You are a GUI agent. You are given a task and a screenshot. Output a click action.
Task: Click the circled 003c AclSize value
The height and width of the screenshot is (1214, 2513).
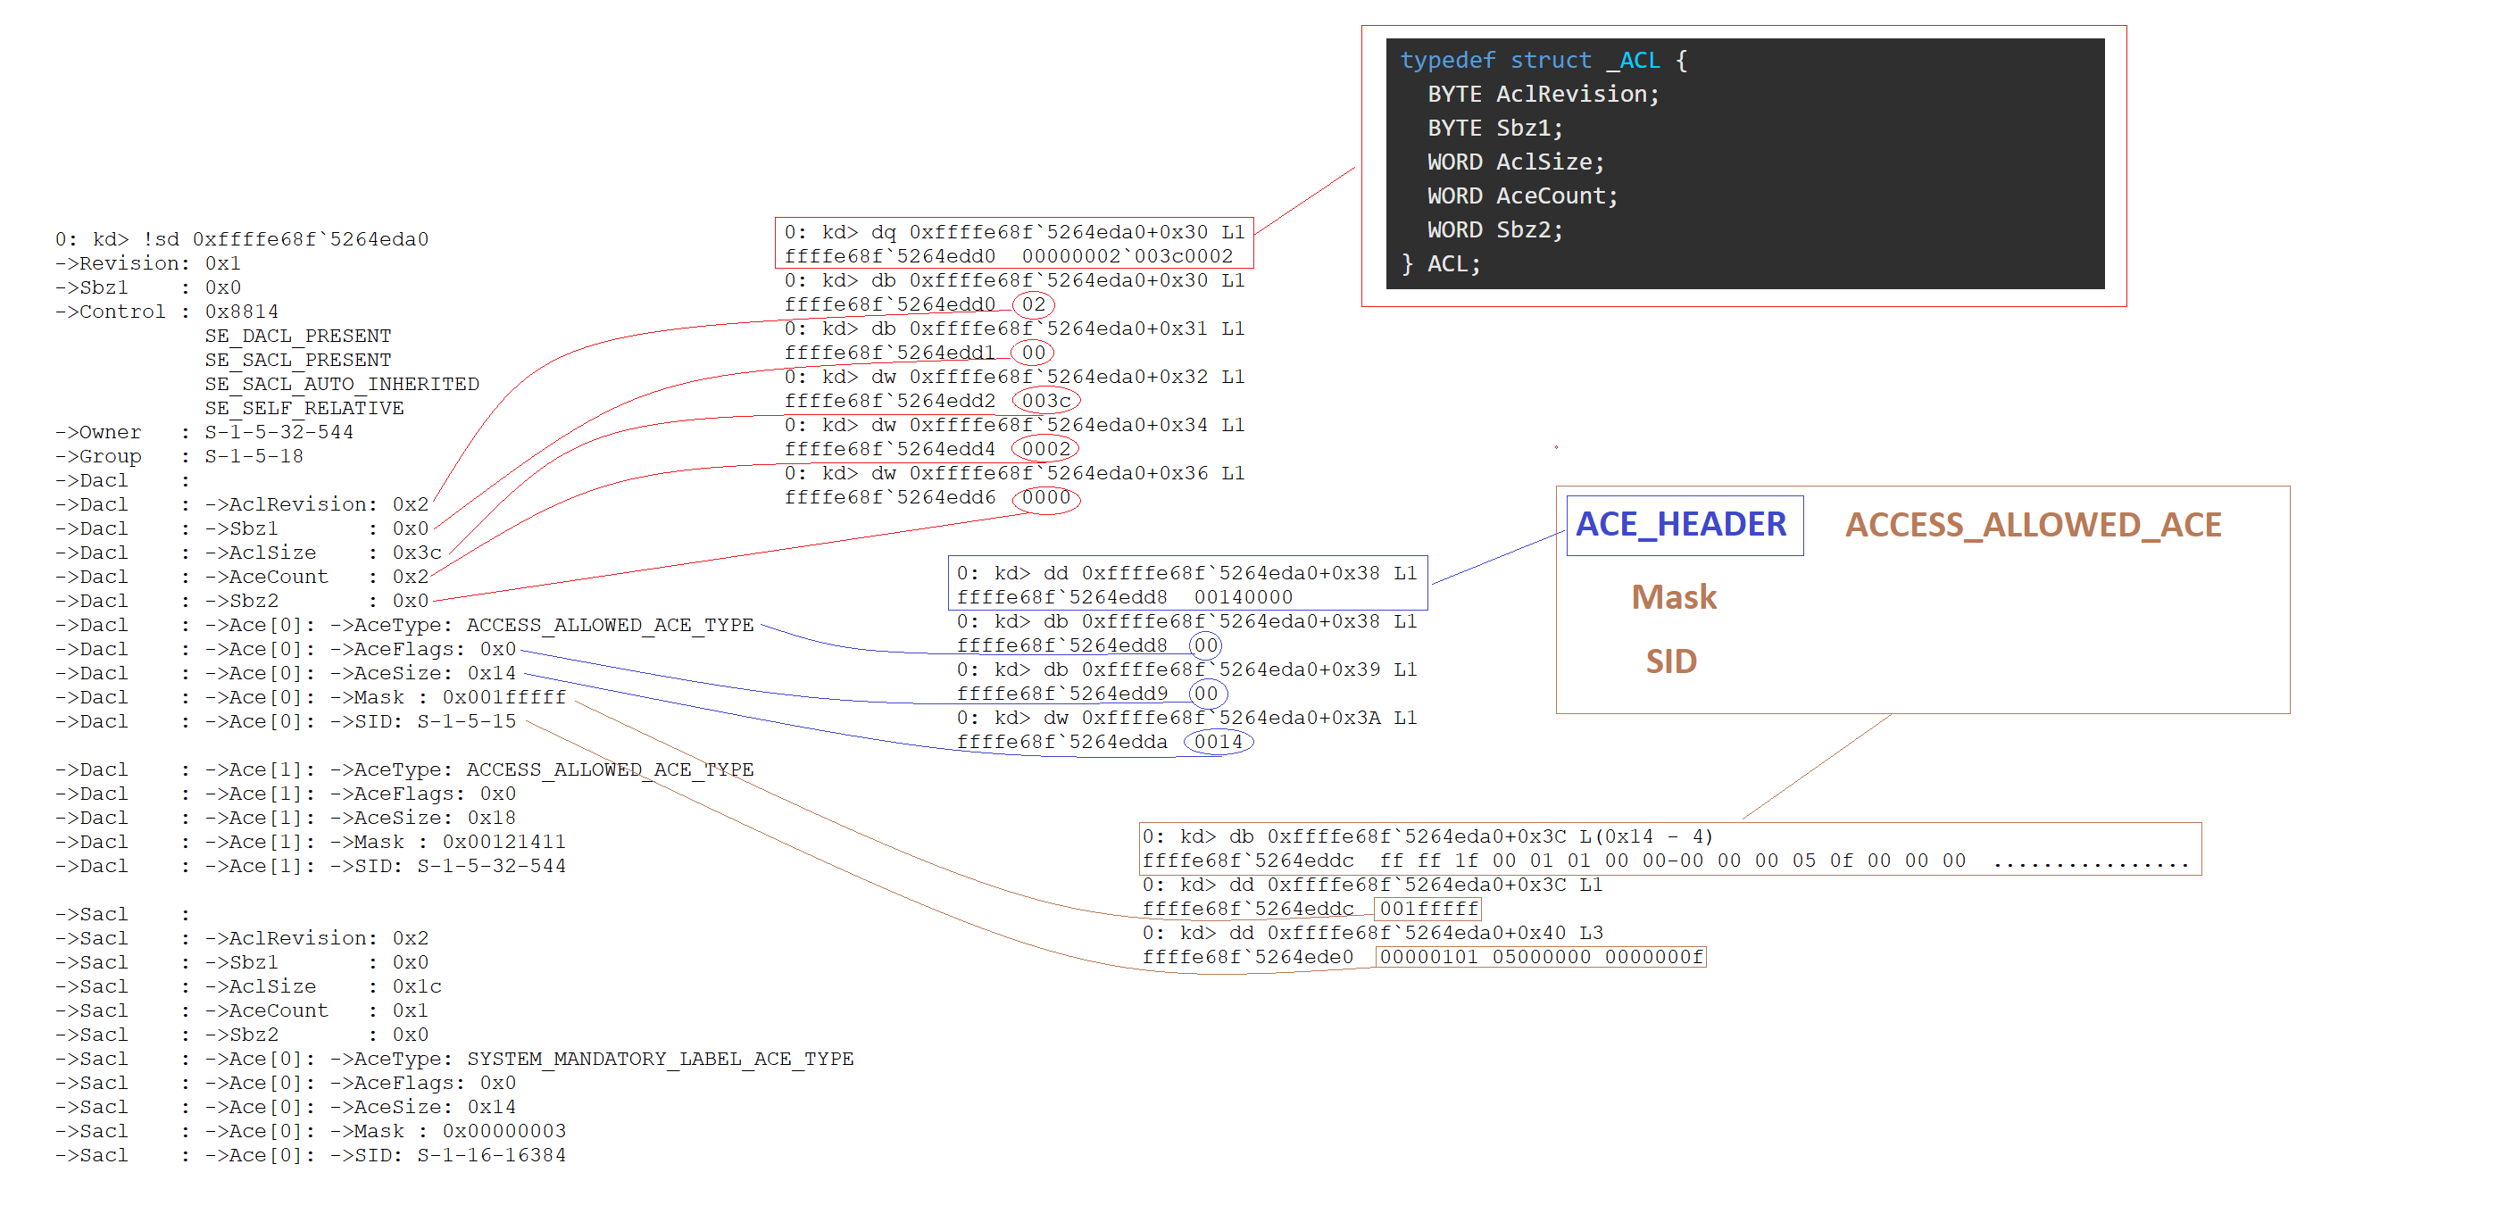coord(1045,401)
